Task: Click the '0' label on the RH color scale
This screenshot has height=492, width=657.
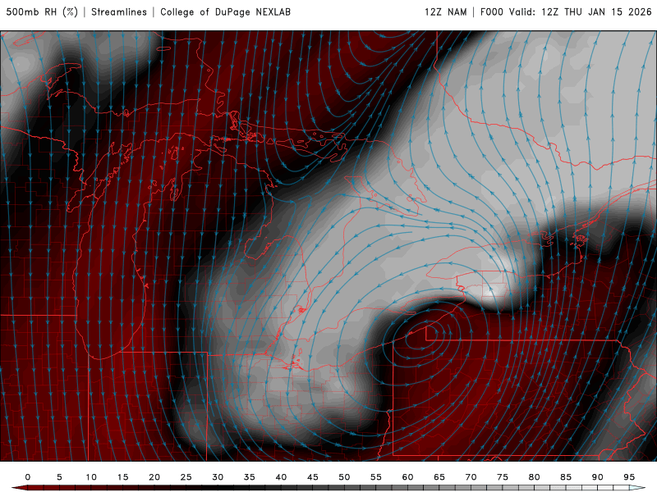Action: 28,477
